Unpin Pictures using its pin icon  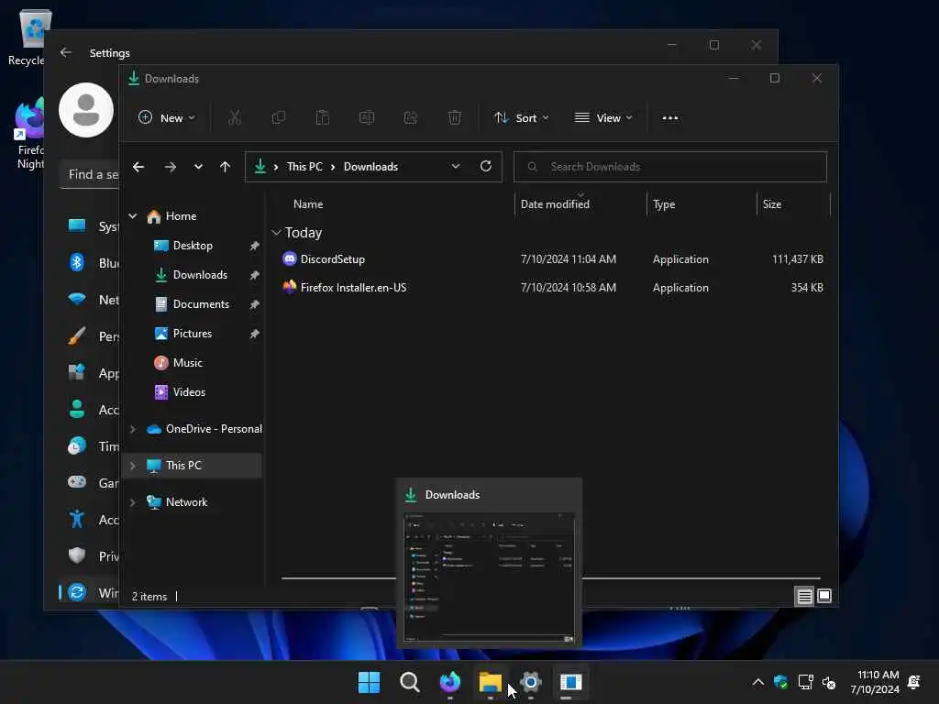click(x=255, y=334)
